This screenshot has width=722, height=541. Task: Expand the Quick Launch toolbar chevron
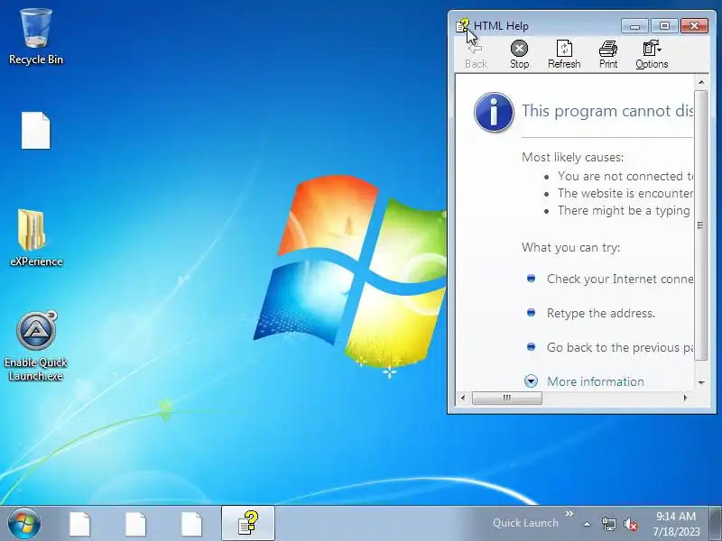click(569, 513)
